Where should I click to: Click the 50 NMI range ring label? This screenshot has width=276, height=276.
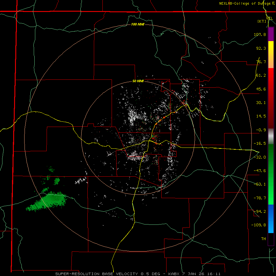pyautogui.click(x=138, y=81)
